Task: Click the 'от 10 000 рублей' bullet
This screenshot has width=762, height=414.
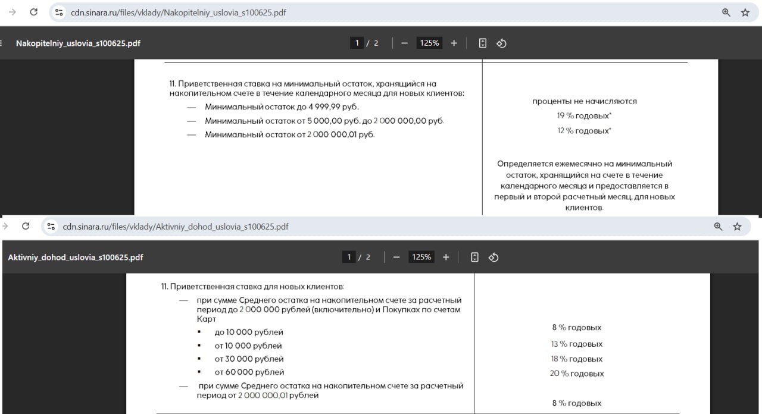Action: (x=248, y=346)
